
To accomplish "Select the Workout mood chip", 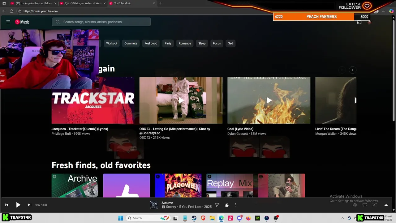I will (112, 43).
